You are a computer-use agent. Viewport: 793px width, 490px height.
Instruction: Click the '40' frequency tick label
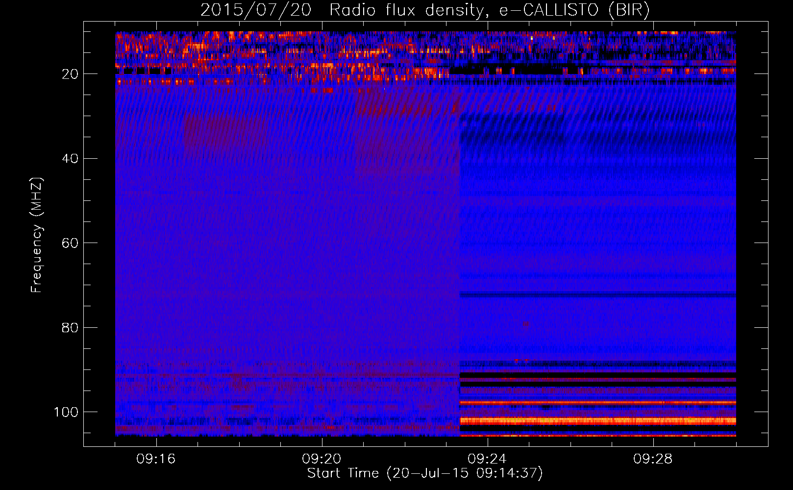(x=71, y=159)
